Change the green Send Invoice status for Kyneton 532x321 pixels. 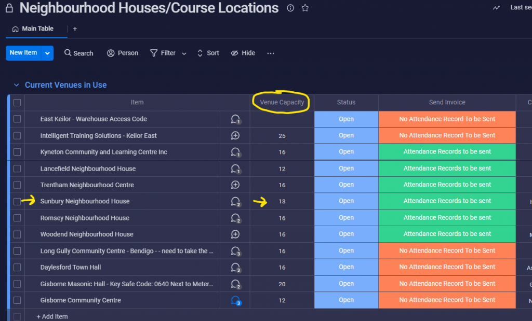coord(447,152)
